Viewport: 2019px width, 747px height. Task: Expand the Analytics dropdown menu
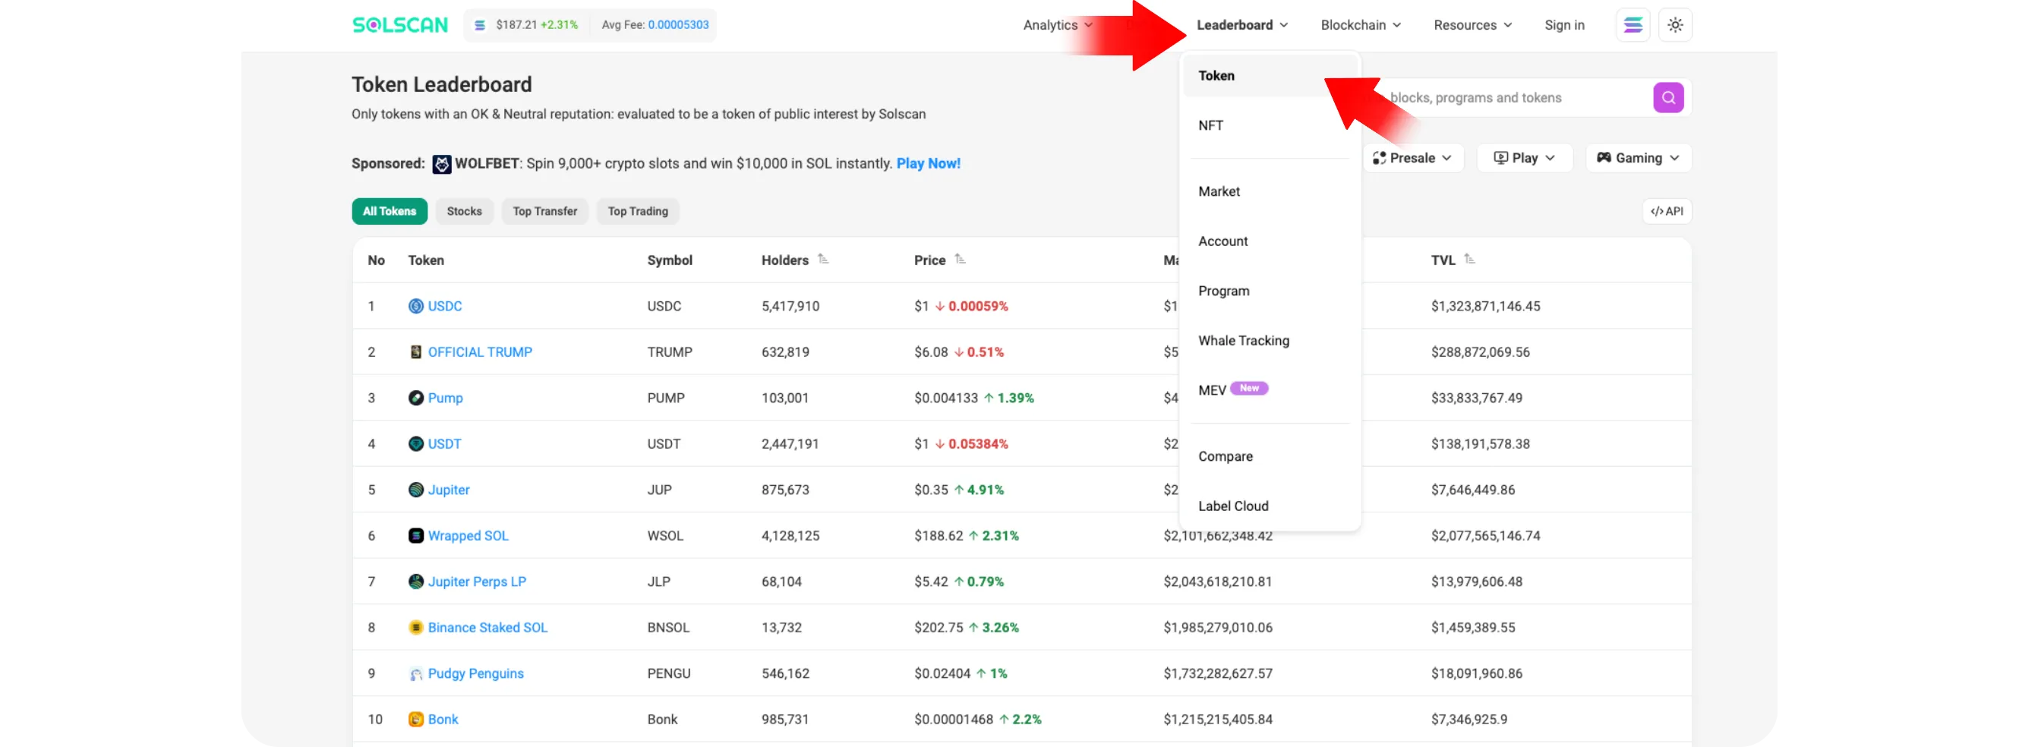(x=1056, y=25)
